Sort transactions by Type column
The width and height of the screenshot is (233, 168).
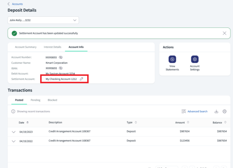tap(136, 122)
